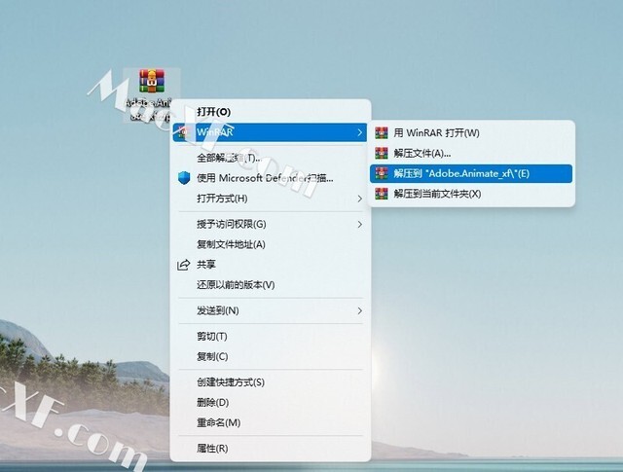
Task: Choose 解压到当前文件夹(X)
Action: tap(471, 194)
